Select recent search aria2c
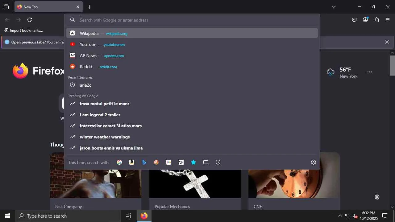Image resolution: width=395 pixels, height=222 pixels. pyautogui.click(x=192, y=85)
